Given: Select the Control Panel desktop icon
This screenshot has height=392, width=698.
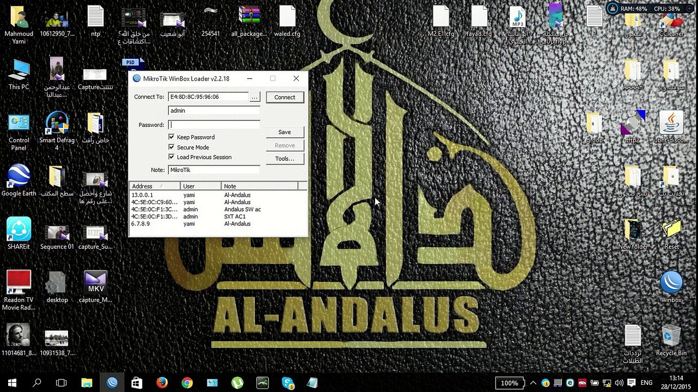Looking at the screenshot, I should pyautogui.click(x=19, y=132).
